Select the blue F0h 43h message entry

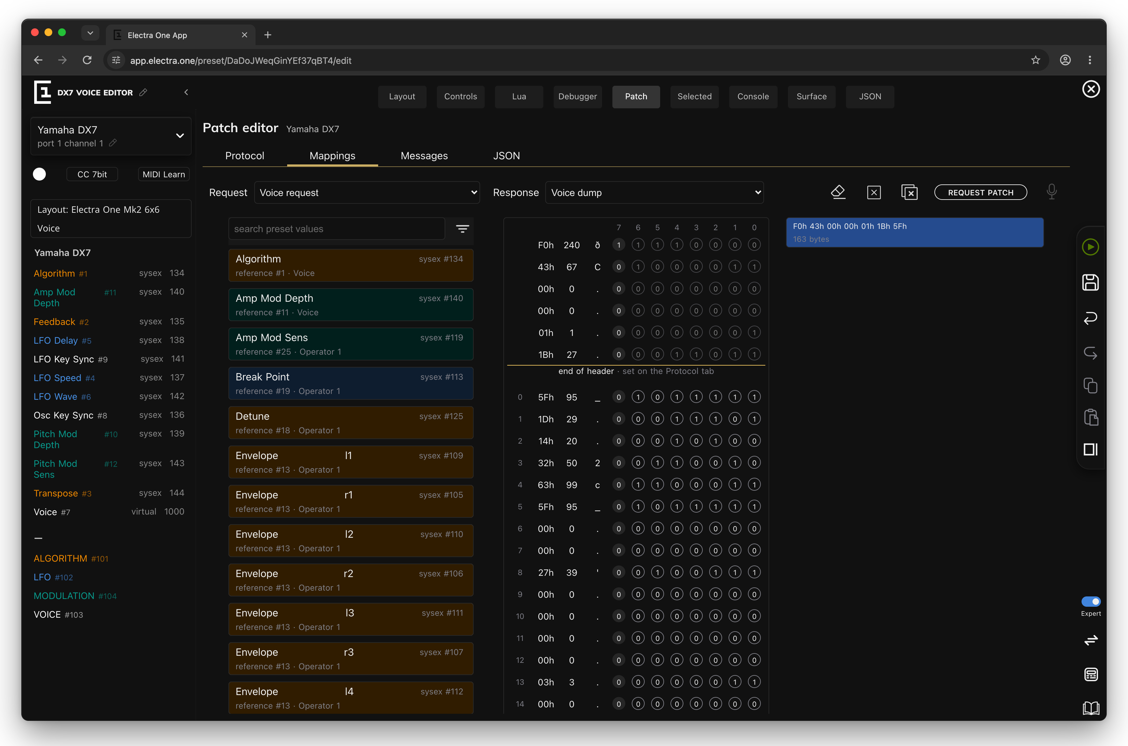pos(915,233)
